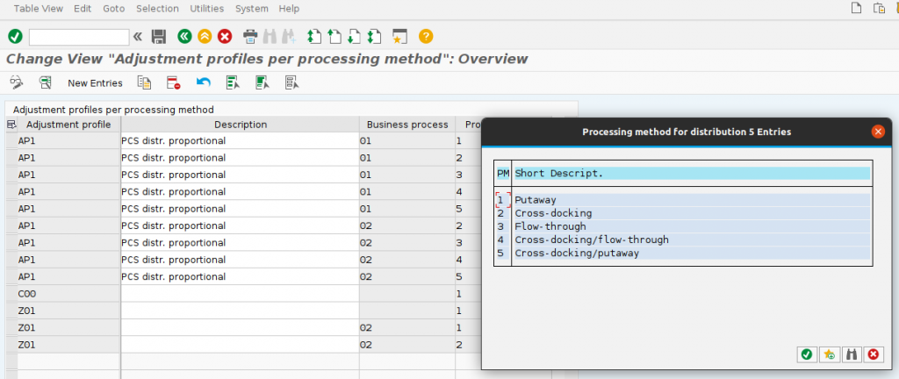Viewport: 899px width, 379px height.
Task: Open the Selection menu
Action: point(158,9)
